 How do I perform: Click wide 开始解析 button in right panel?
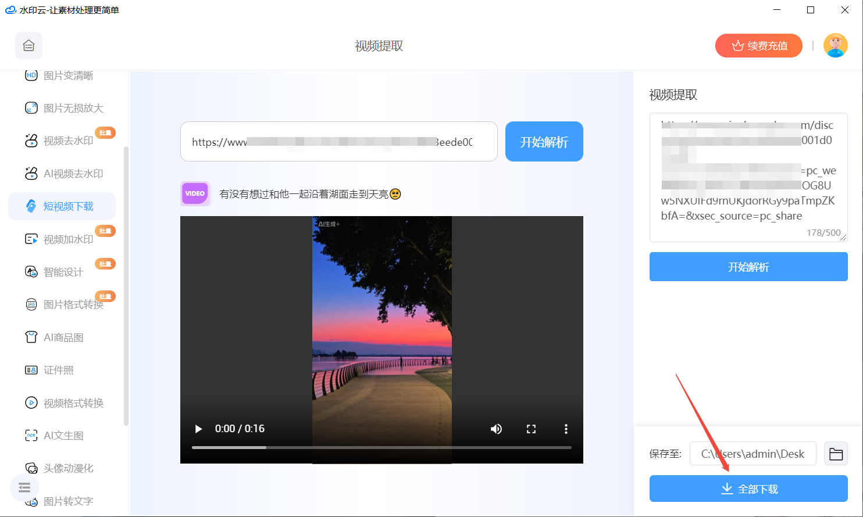coord(748,267)
